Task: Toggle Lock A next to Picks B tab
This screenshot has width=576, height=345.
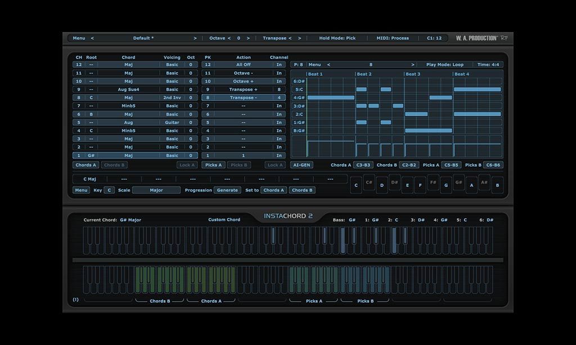Action: click(275, 165)
